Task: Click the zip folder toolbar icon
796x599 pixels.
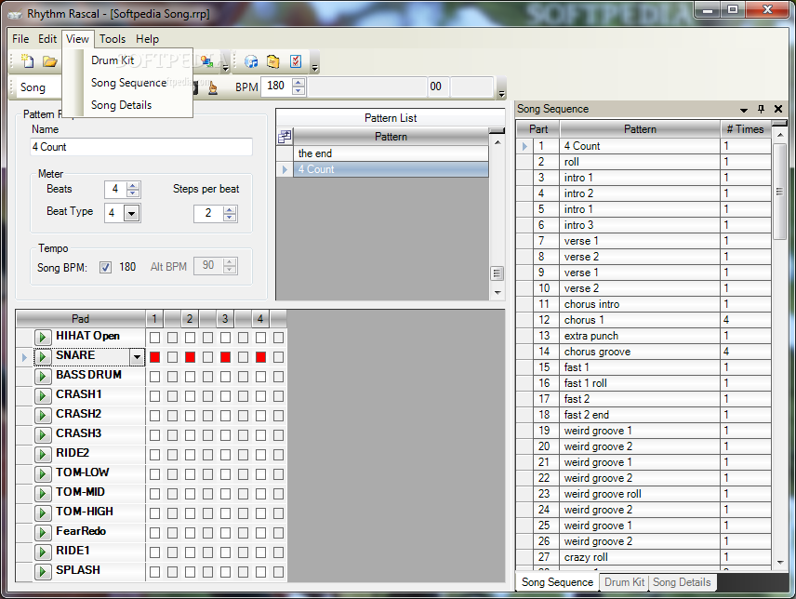Action: pos(273,61)
